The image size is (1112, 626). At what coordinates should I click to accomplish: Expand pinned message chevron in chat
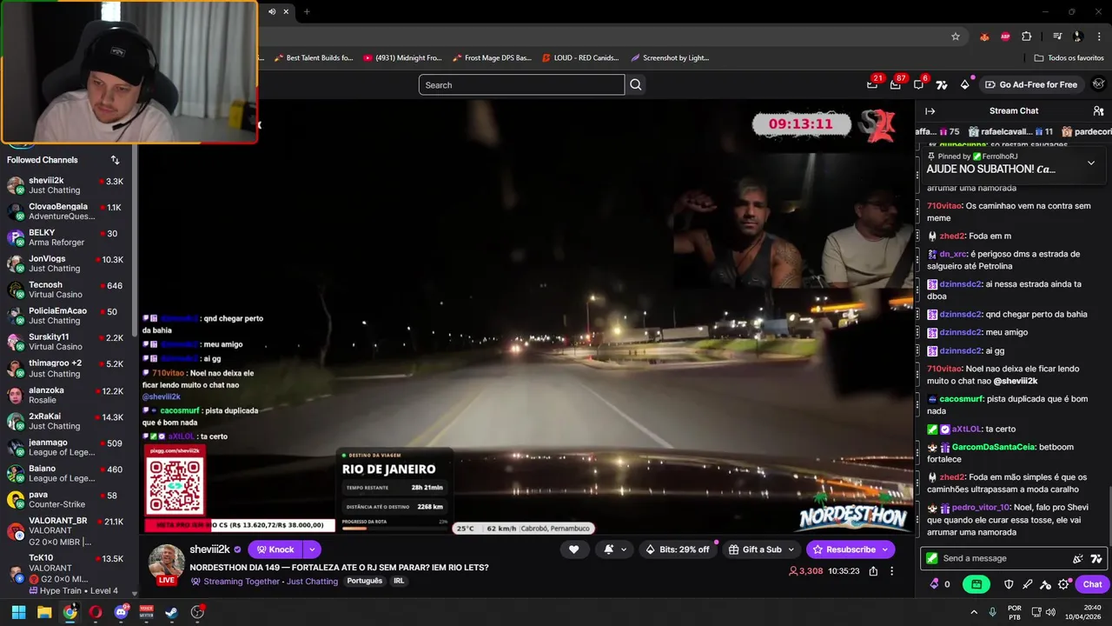coord(1091,163)
